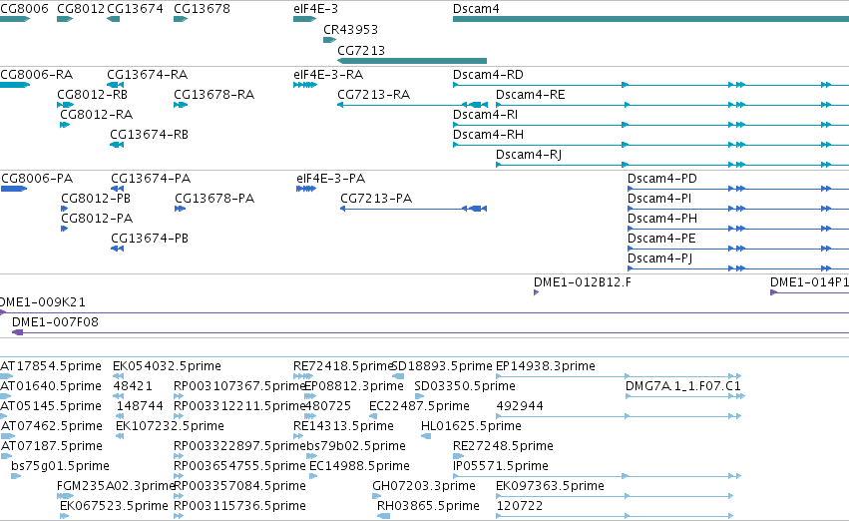Viewport: 849px width, 521px height.
Task: Click EST label "AT05145.5prime"
Action: (51, 407)
